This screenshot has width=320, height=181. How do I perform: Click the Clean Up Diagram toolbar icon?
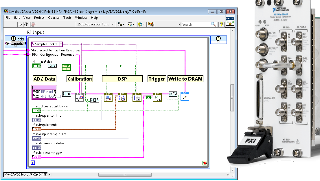click(x=150, y=25)
